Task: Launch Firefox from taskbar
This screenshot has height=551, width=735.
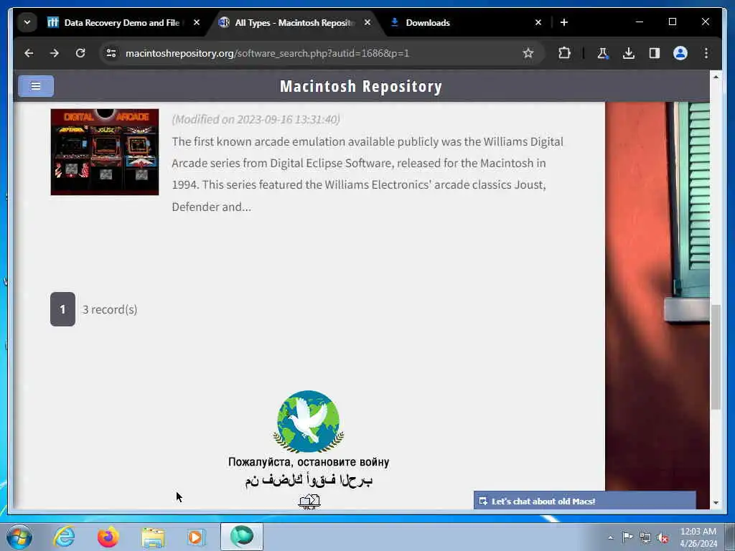Action: [108, 537]
